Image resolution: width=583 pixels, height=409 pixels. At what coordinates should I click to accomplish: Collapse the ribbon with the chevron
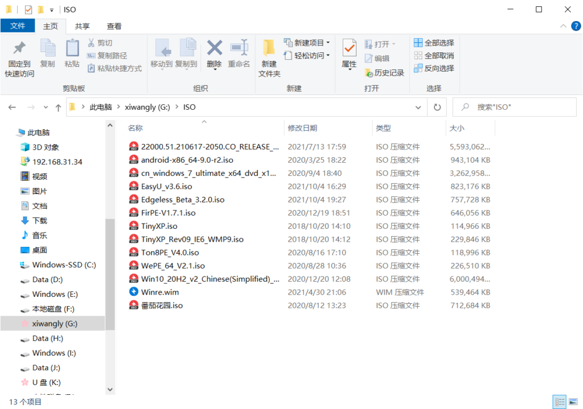pos(563,26)
